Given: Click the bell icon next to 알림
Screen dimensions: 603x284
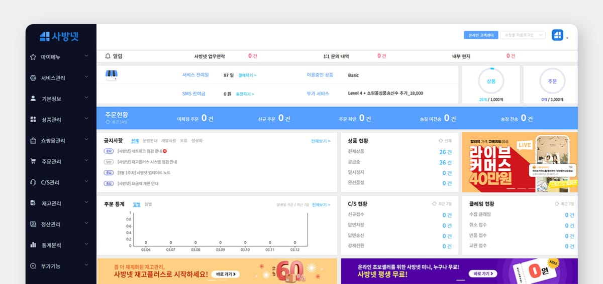Looking at the screenshot, I should 108,56.
